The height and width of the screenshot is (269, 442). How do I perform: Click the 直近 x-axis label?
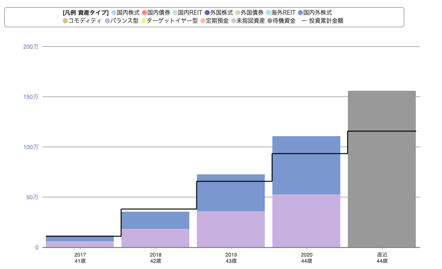tap(382, 255)
